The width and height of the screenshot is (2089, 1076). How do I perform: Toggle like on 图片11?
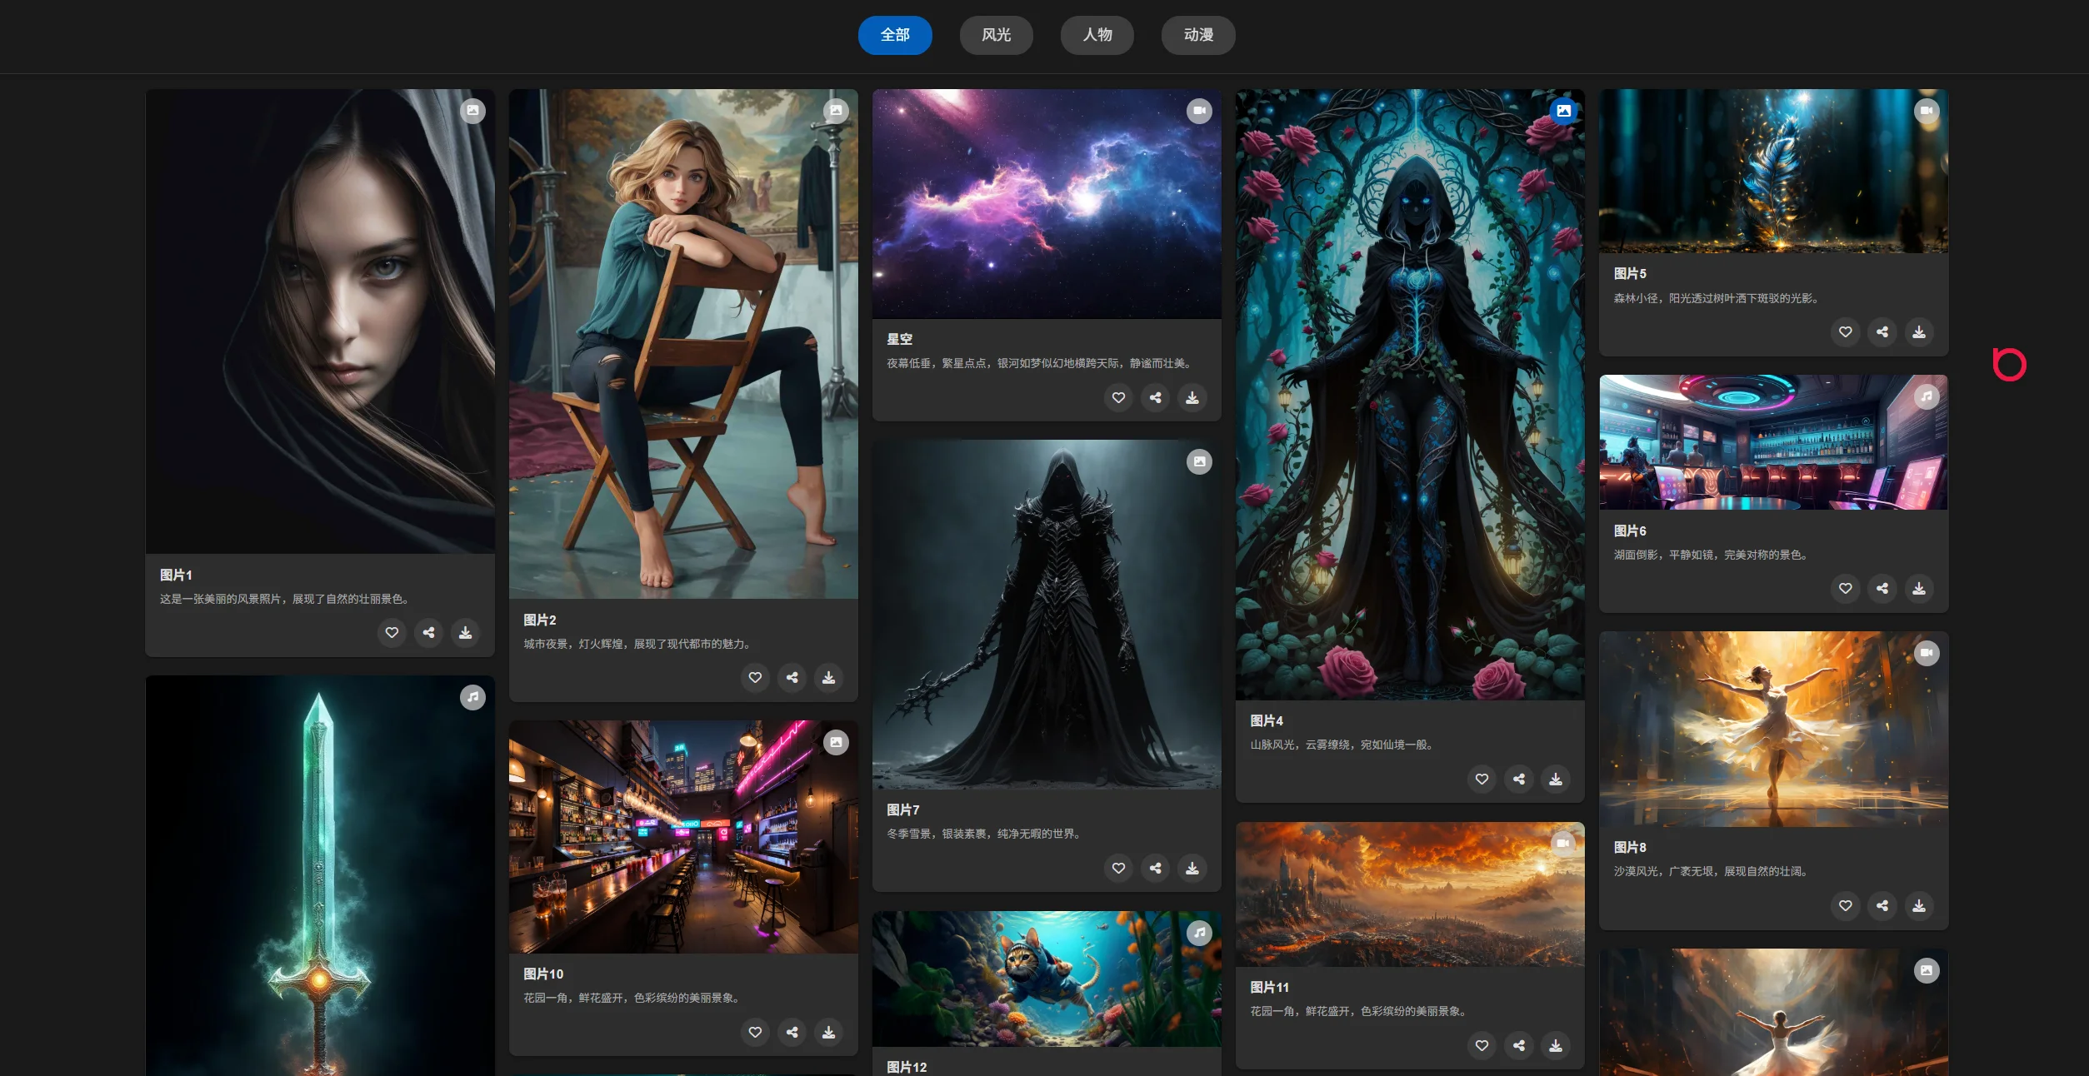[1482, 1046]
